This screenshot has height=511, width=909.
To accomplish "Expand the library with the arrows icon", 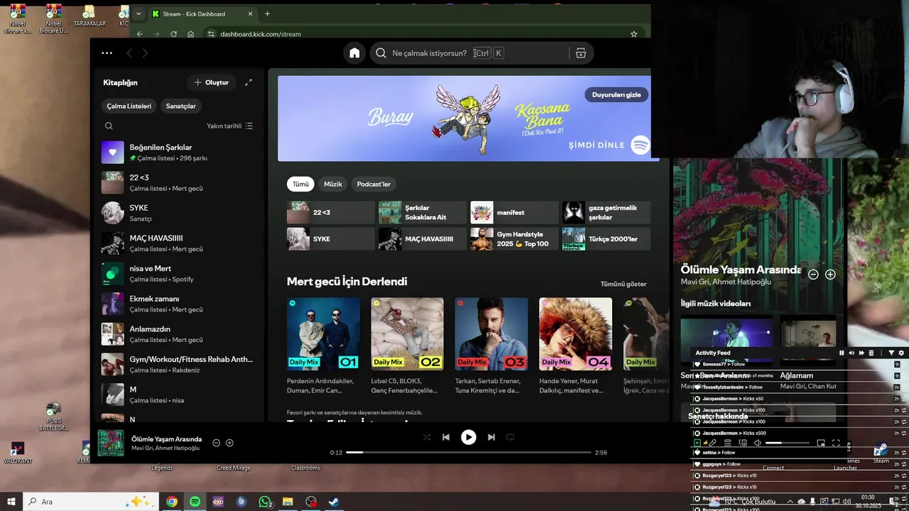I will tap(249, 82).
